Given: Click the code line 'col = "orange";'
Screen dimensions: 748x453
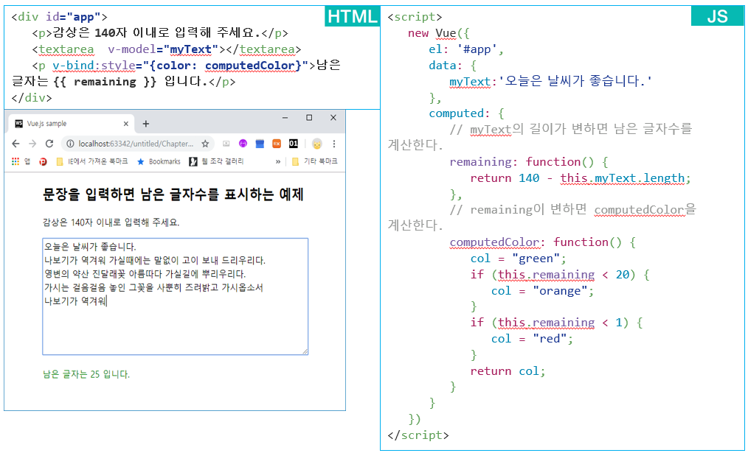Looking at the screenshot, I should 543,290.
